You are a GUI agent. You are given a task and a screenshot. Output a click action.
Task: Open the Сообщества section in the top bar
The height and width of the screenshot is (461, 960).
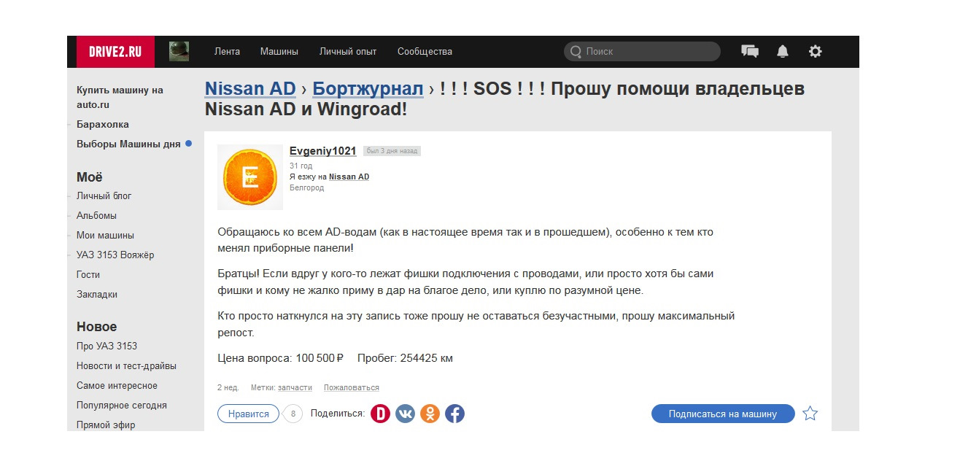pyautogui.click(x=425, y=51)
